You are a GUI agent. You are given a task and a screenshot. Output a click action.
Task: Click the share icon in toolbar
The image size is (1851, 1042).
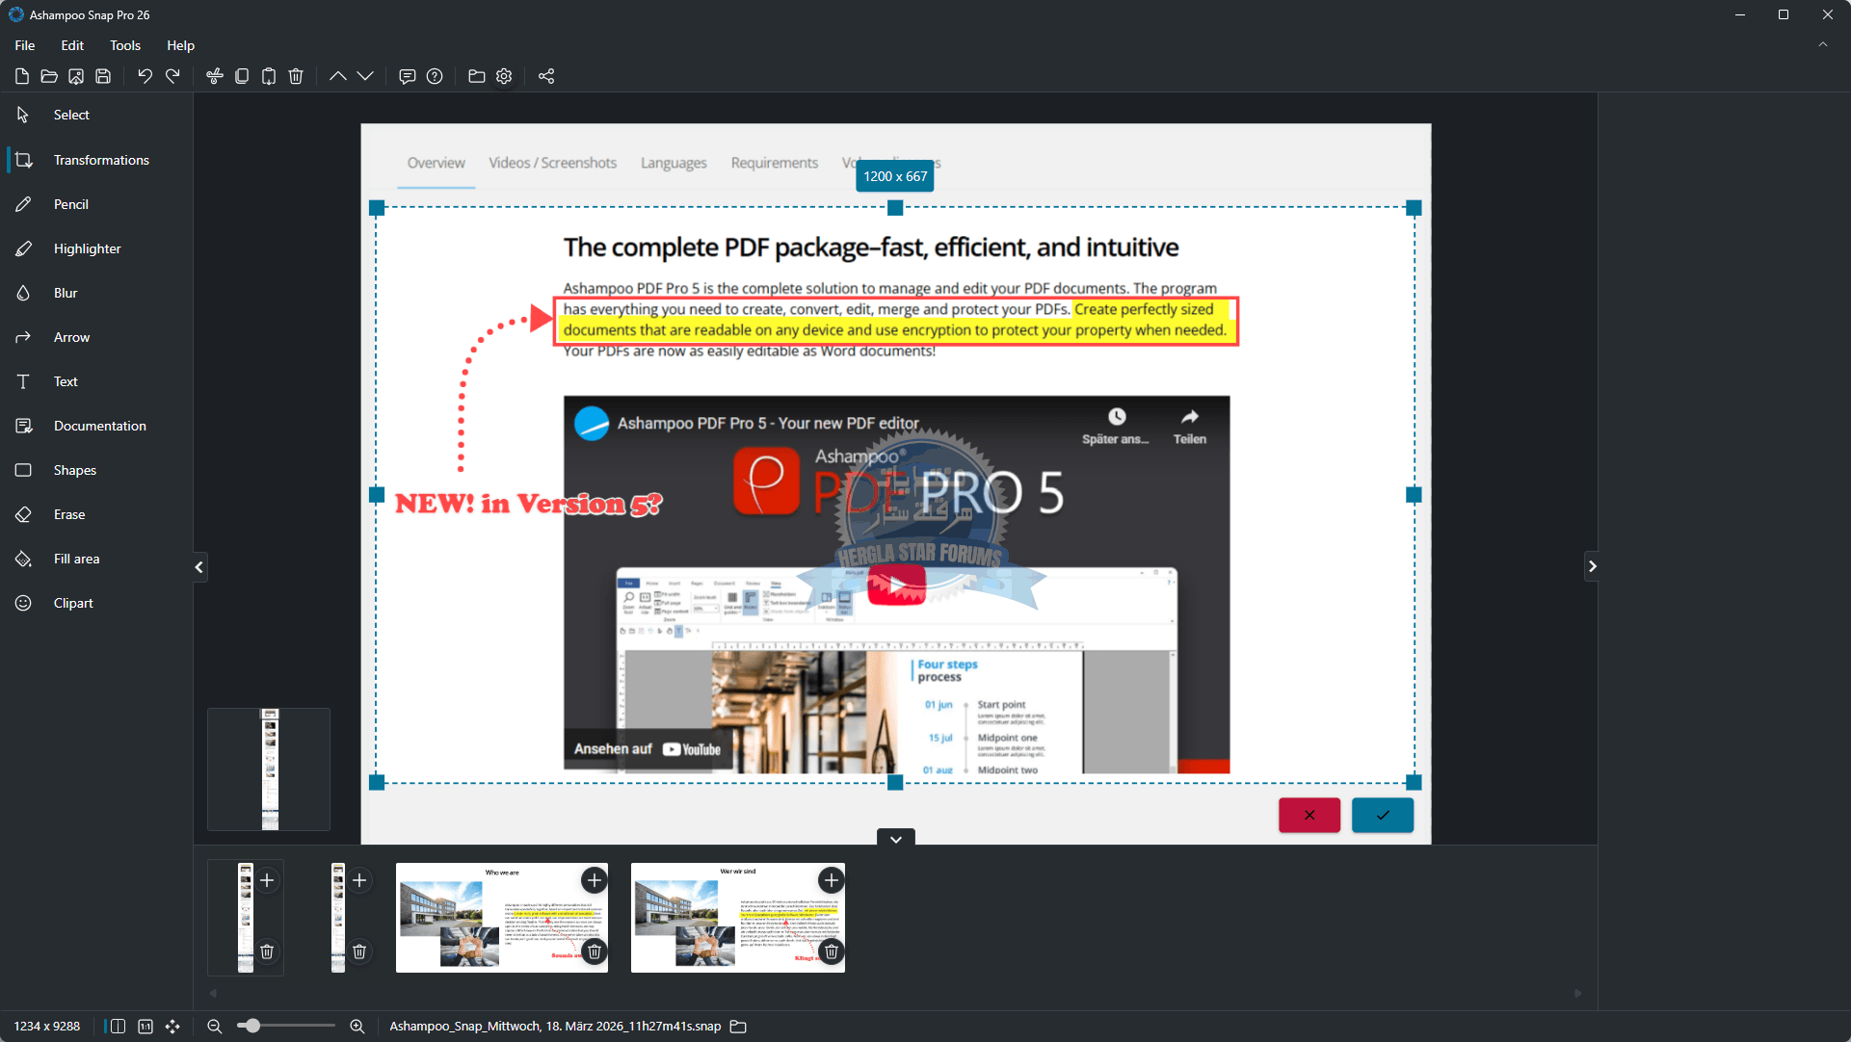(x=546, y=76)
